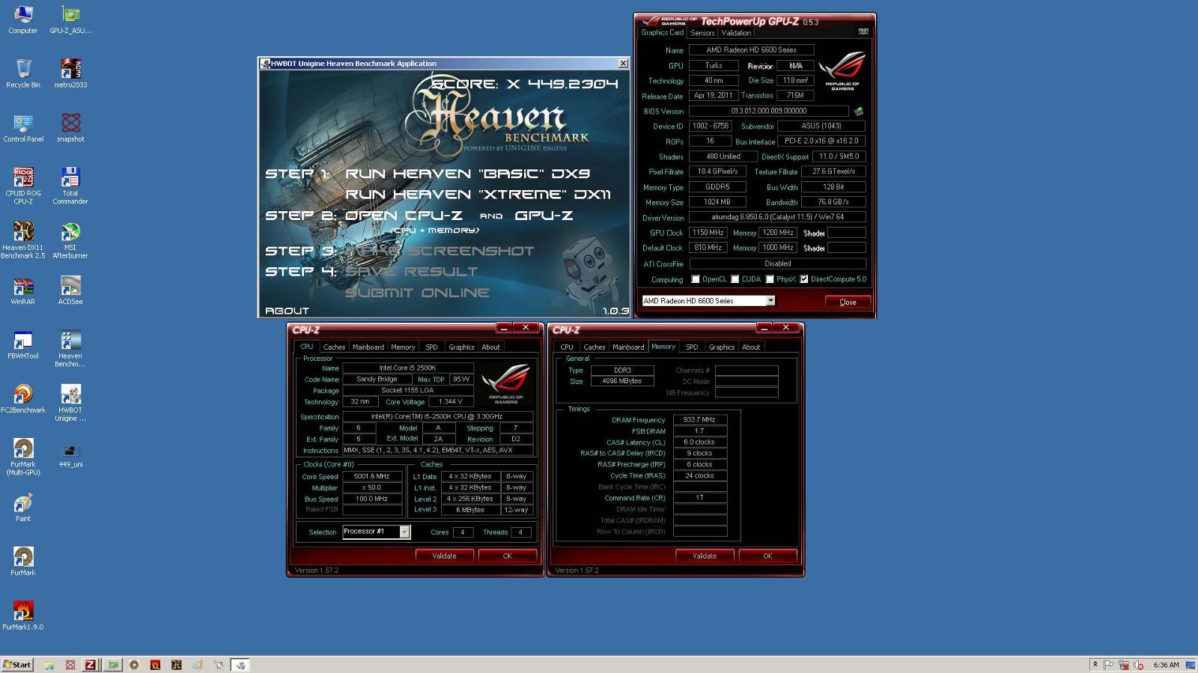Open GPU-Z_ASUS desktop icon

tap(70, 19)
